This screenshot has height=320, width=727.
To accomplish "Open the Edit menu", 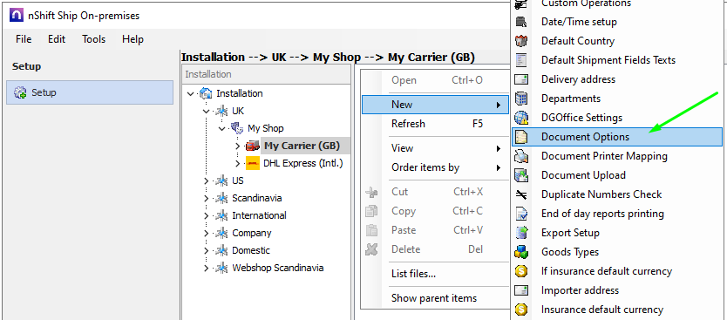I will coord(57,39).
